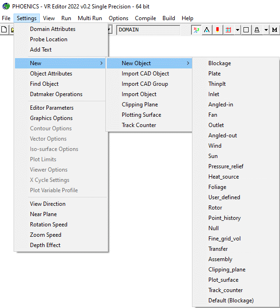Viewport: 280px width, 308px height.
Task: Click the toolbar icon with blue triangle
Action: (206, 30)
